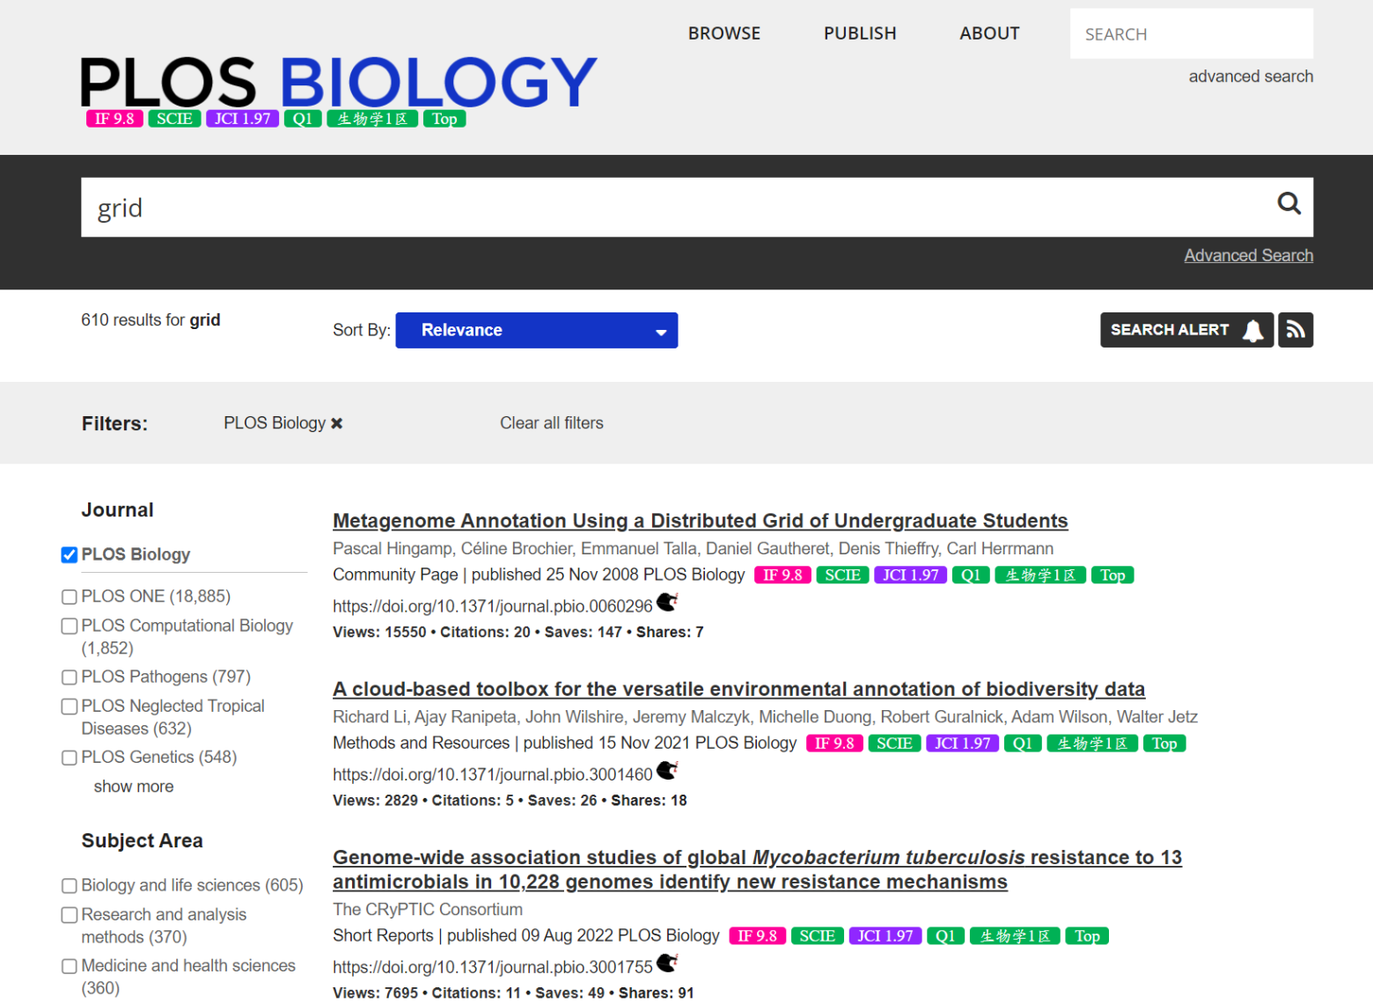
Task: Click the Q1 badge in the header
Action: (303, 118)
